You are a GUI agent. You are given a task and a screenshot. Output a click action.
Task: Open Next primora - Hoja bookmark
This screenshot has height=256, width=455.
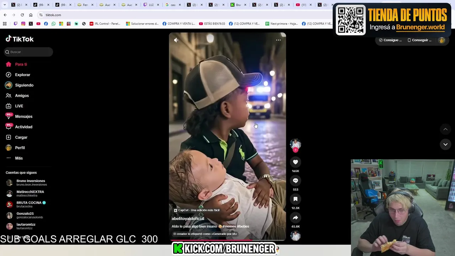point(282,24)
